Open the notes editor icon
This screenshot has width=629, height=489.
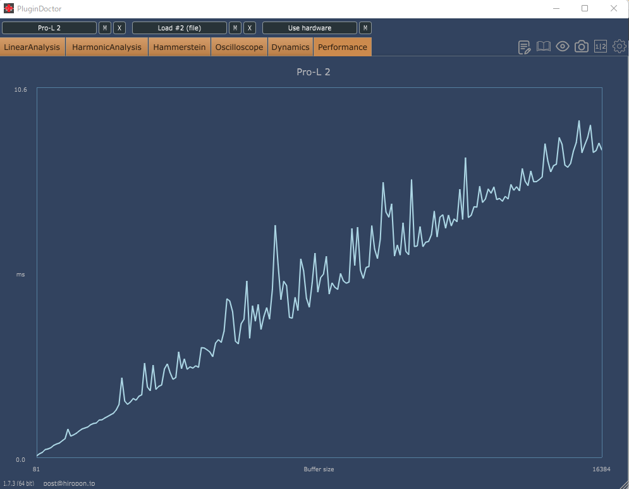[x=524, y=47]
